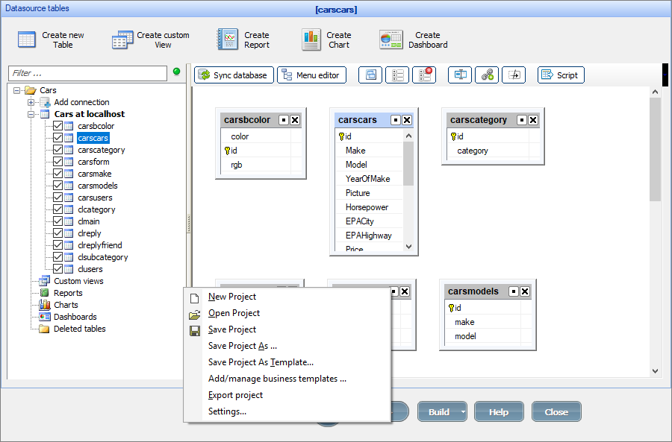Open the Build button dropdown arrow
Screen dimensions: 672x442
click(x=463, y=411)
